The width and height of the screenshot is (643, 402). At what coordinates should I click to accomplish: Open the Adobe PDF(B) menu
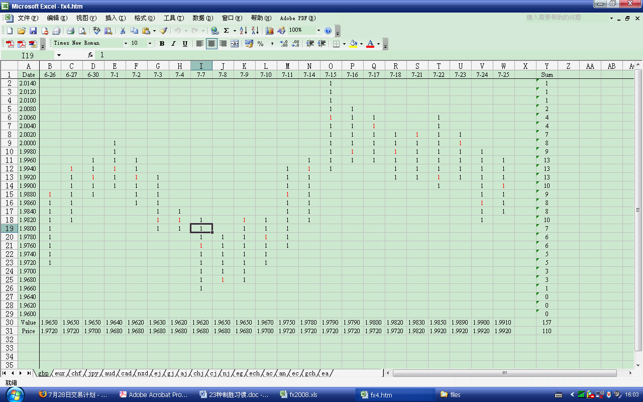click(x=298, y=18)
